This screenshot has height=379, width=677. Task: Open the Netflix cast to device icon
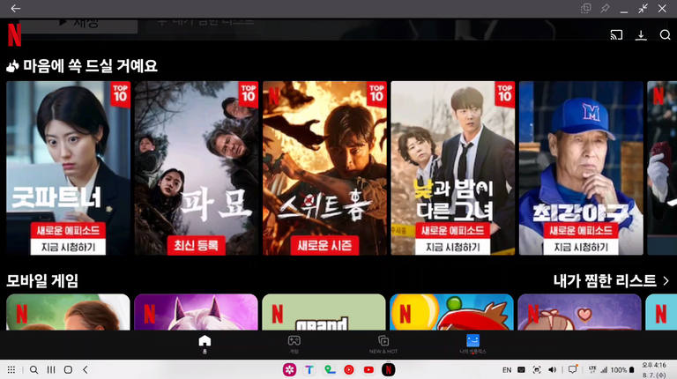click(x=616, y=35)
